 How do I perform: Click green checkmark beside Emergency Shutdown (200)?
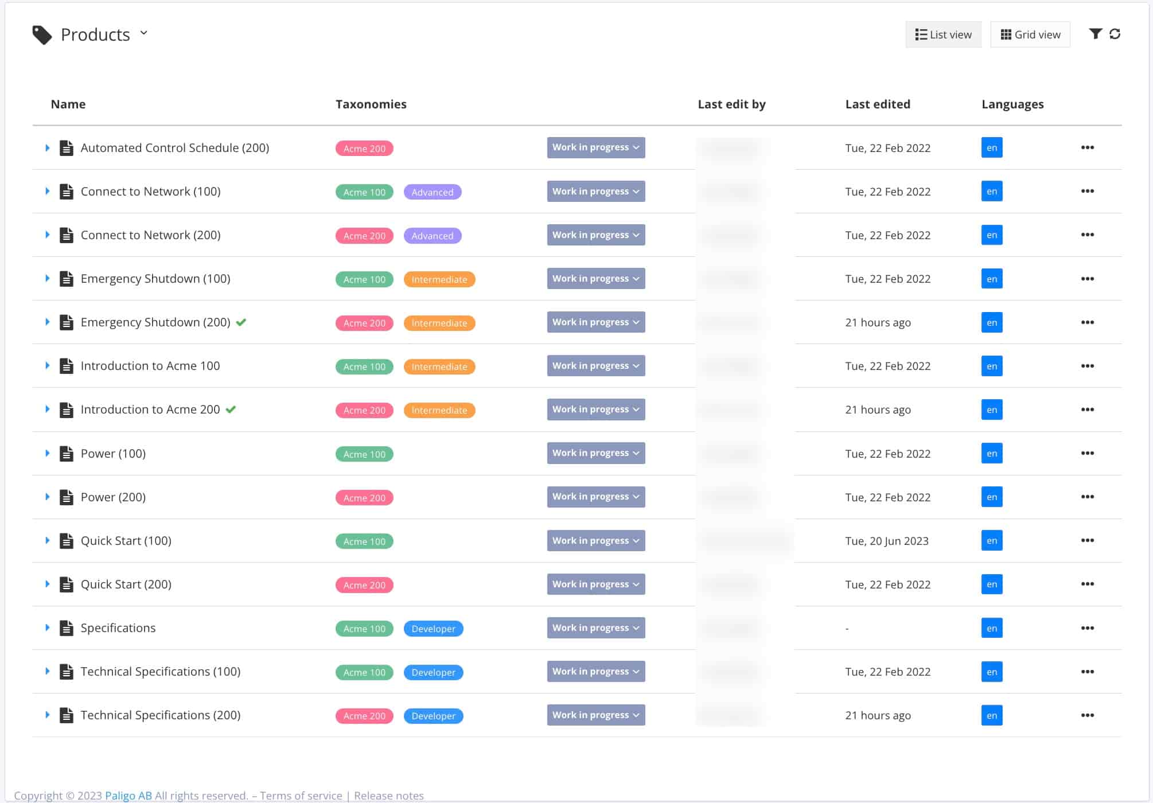[x=241, y=322]
